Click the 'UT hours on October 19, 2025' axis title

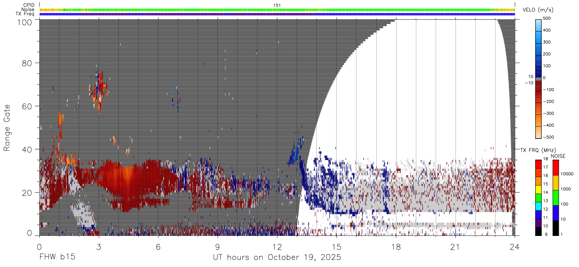pyautogui.click(x=277, y=258)
